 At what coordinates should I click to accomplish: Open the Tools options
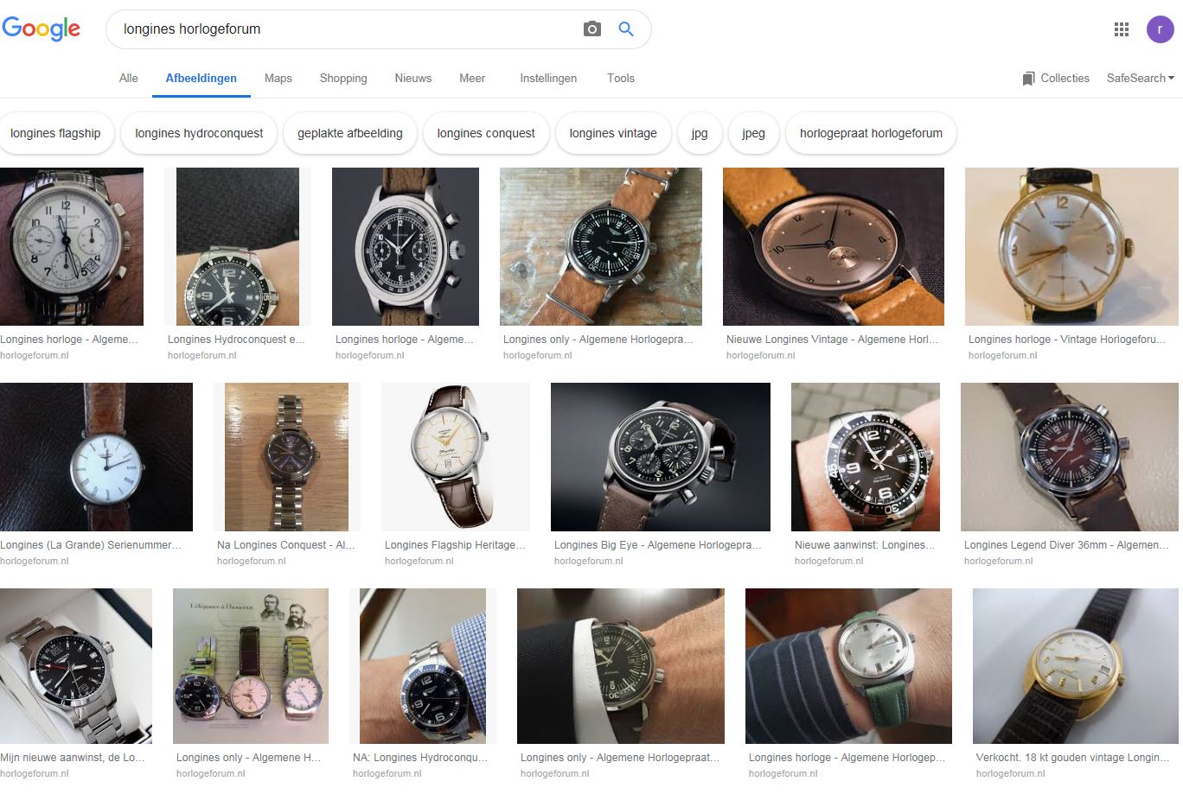point(621,78)
